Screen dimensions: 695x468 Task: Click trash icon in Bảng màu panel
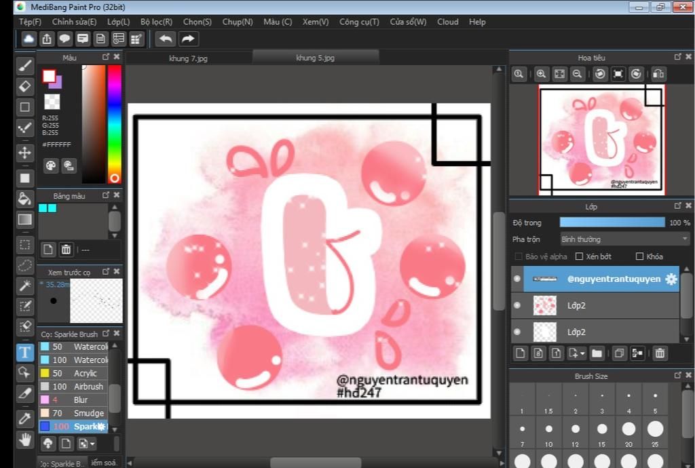pos(66,250)
